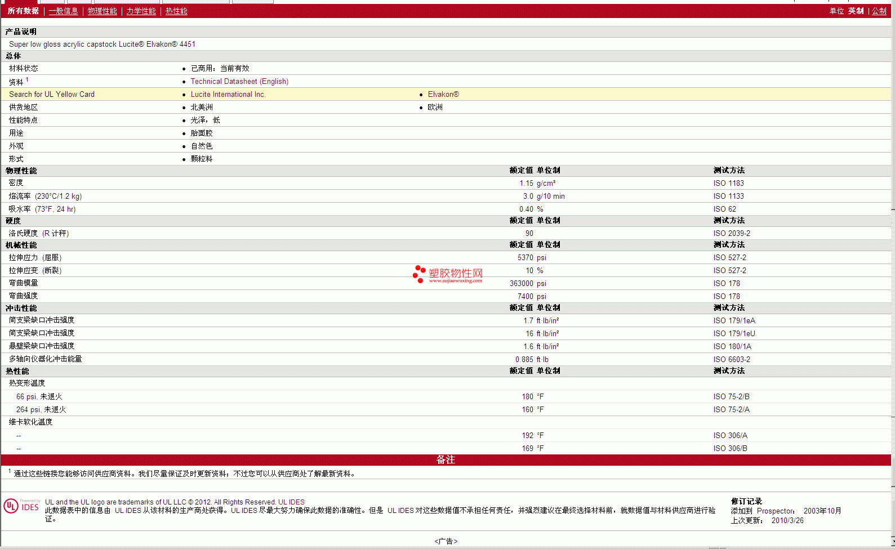Image resolution: width=895 pixels, height=549 pixels.
Task: Select the 多轴向仪器化冲击能量 row label
Action: click(x=45, y=359)
